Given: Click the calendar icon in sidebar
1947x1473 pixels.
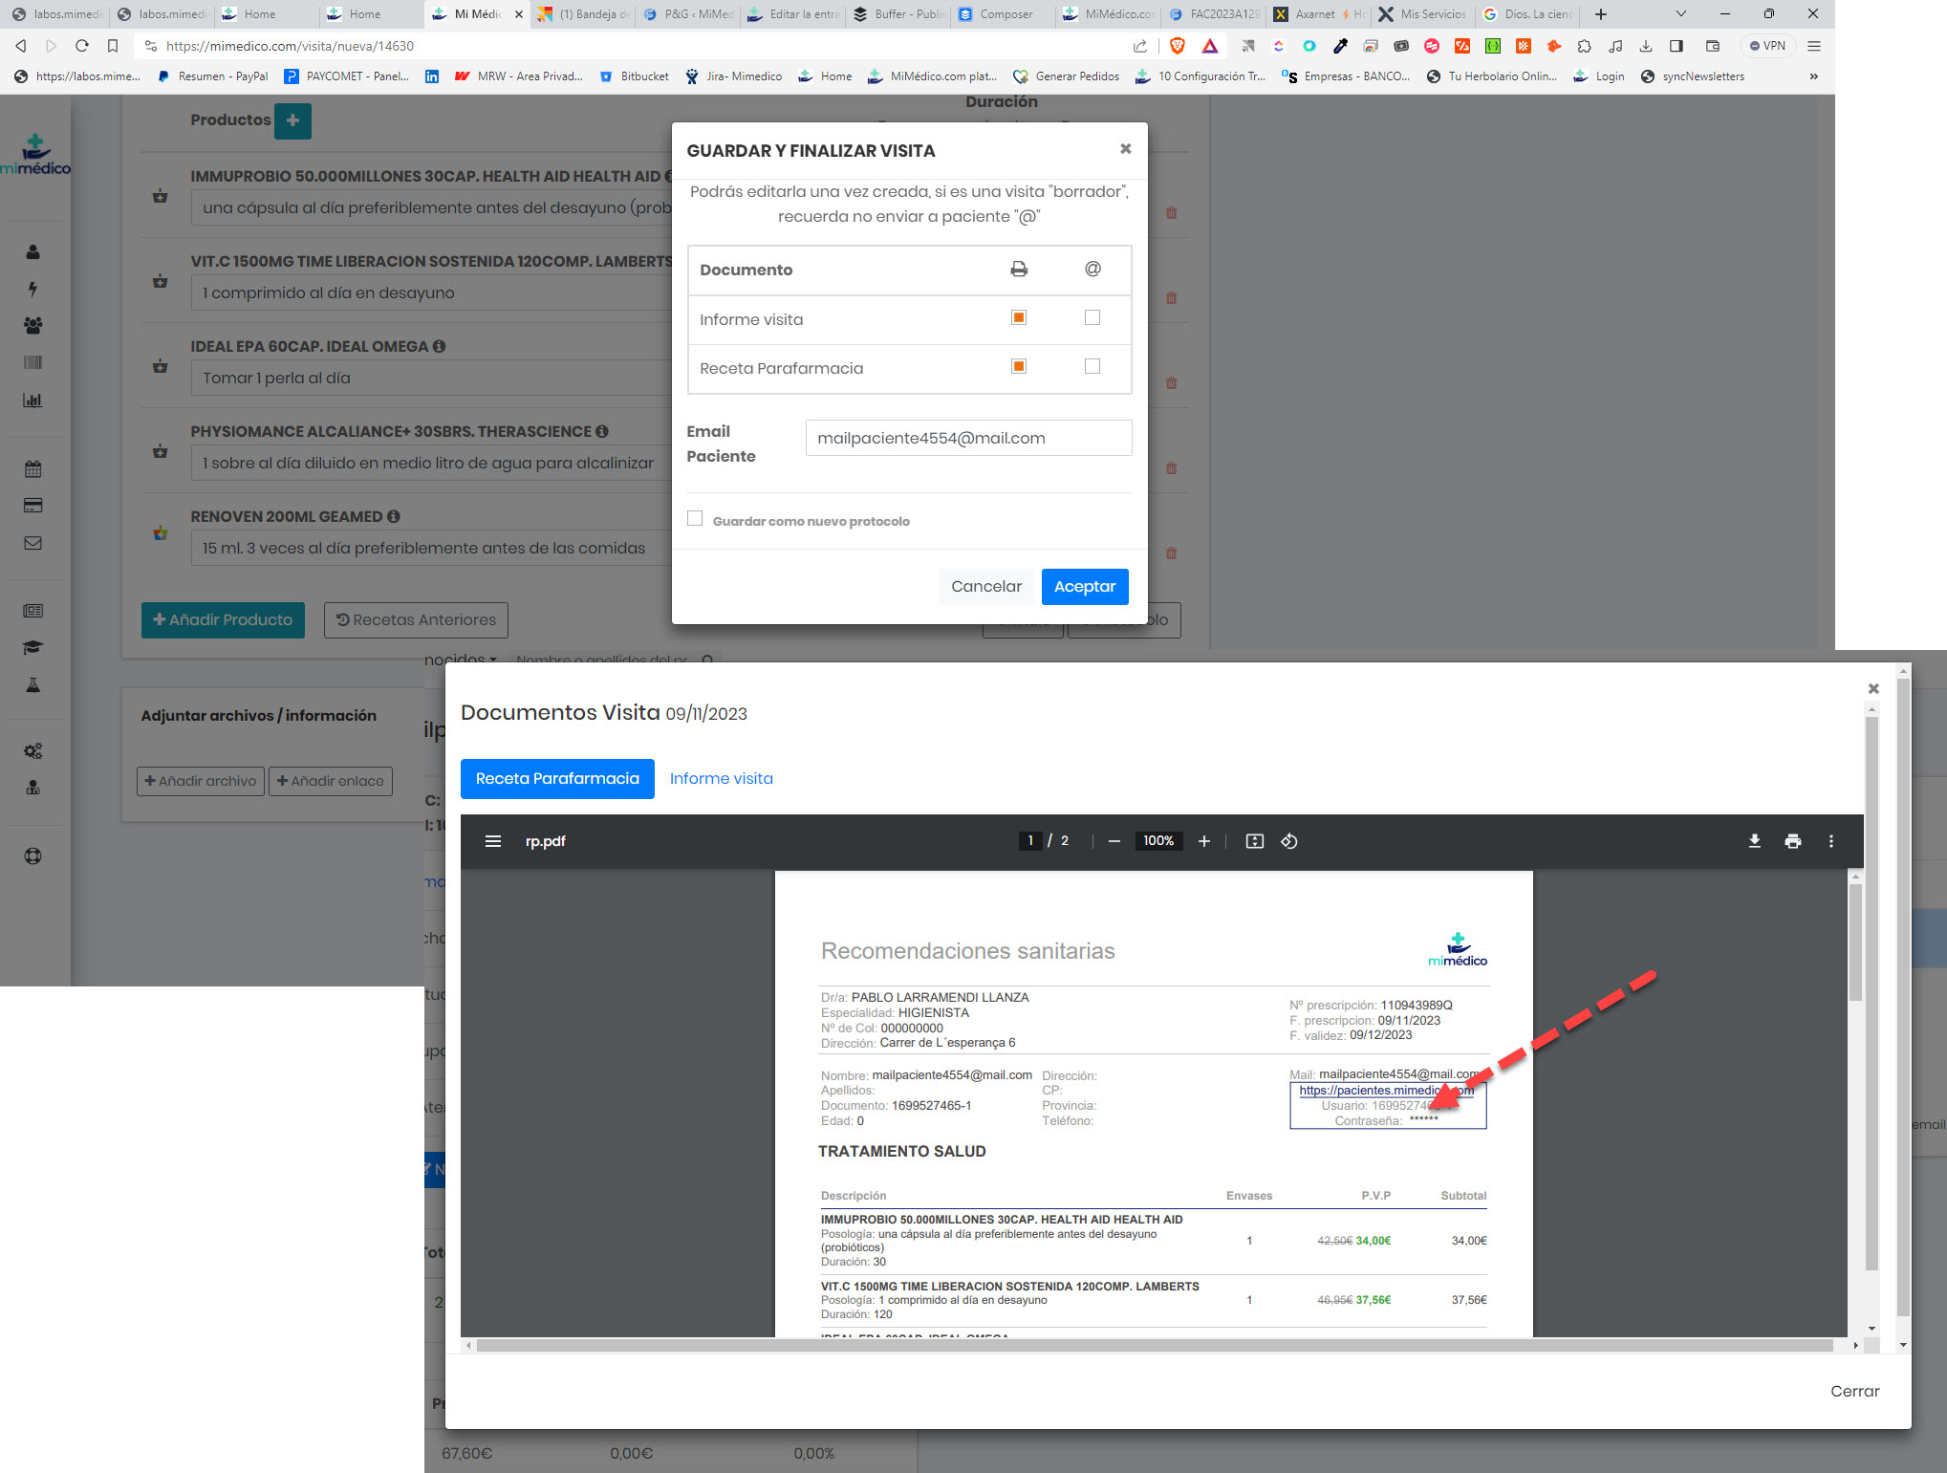Looking at the screenshot, I should [x=33, y=468].
